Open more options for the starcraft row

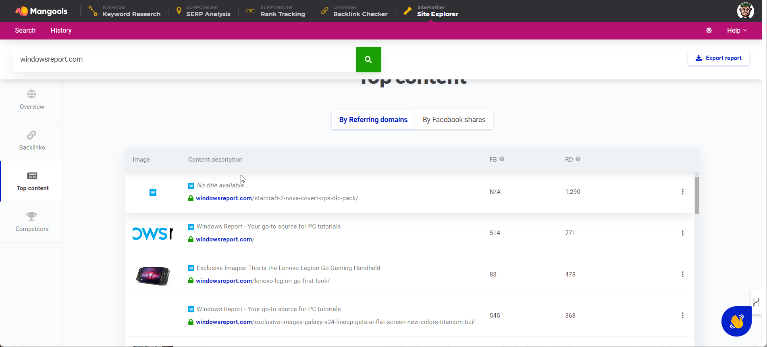(x=682, y=192)
